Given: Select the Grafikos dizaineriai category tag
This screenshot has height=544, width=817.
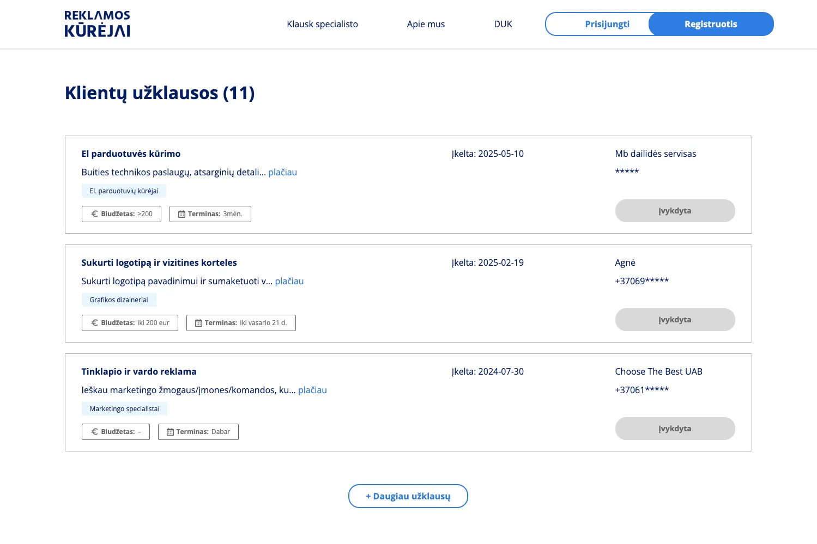Looking at the screenshot, I should click(x=119, y=300).
